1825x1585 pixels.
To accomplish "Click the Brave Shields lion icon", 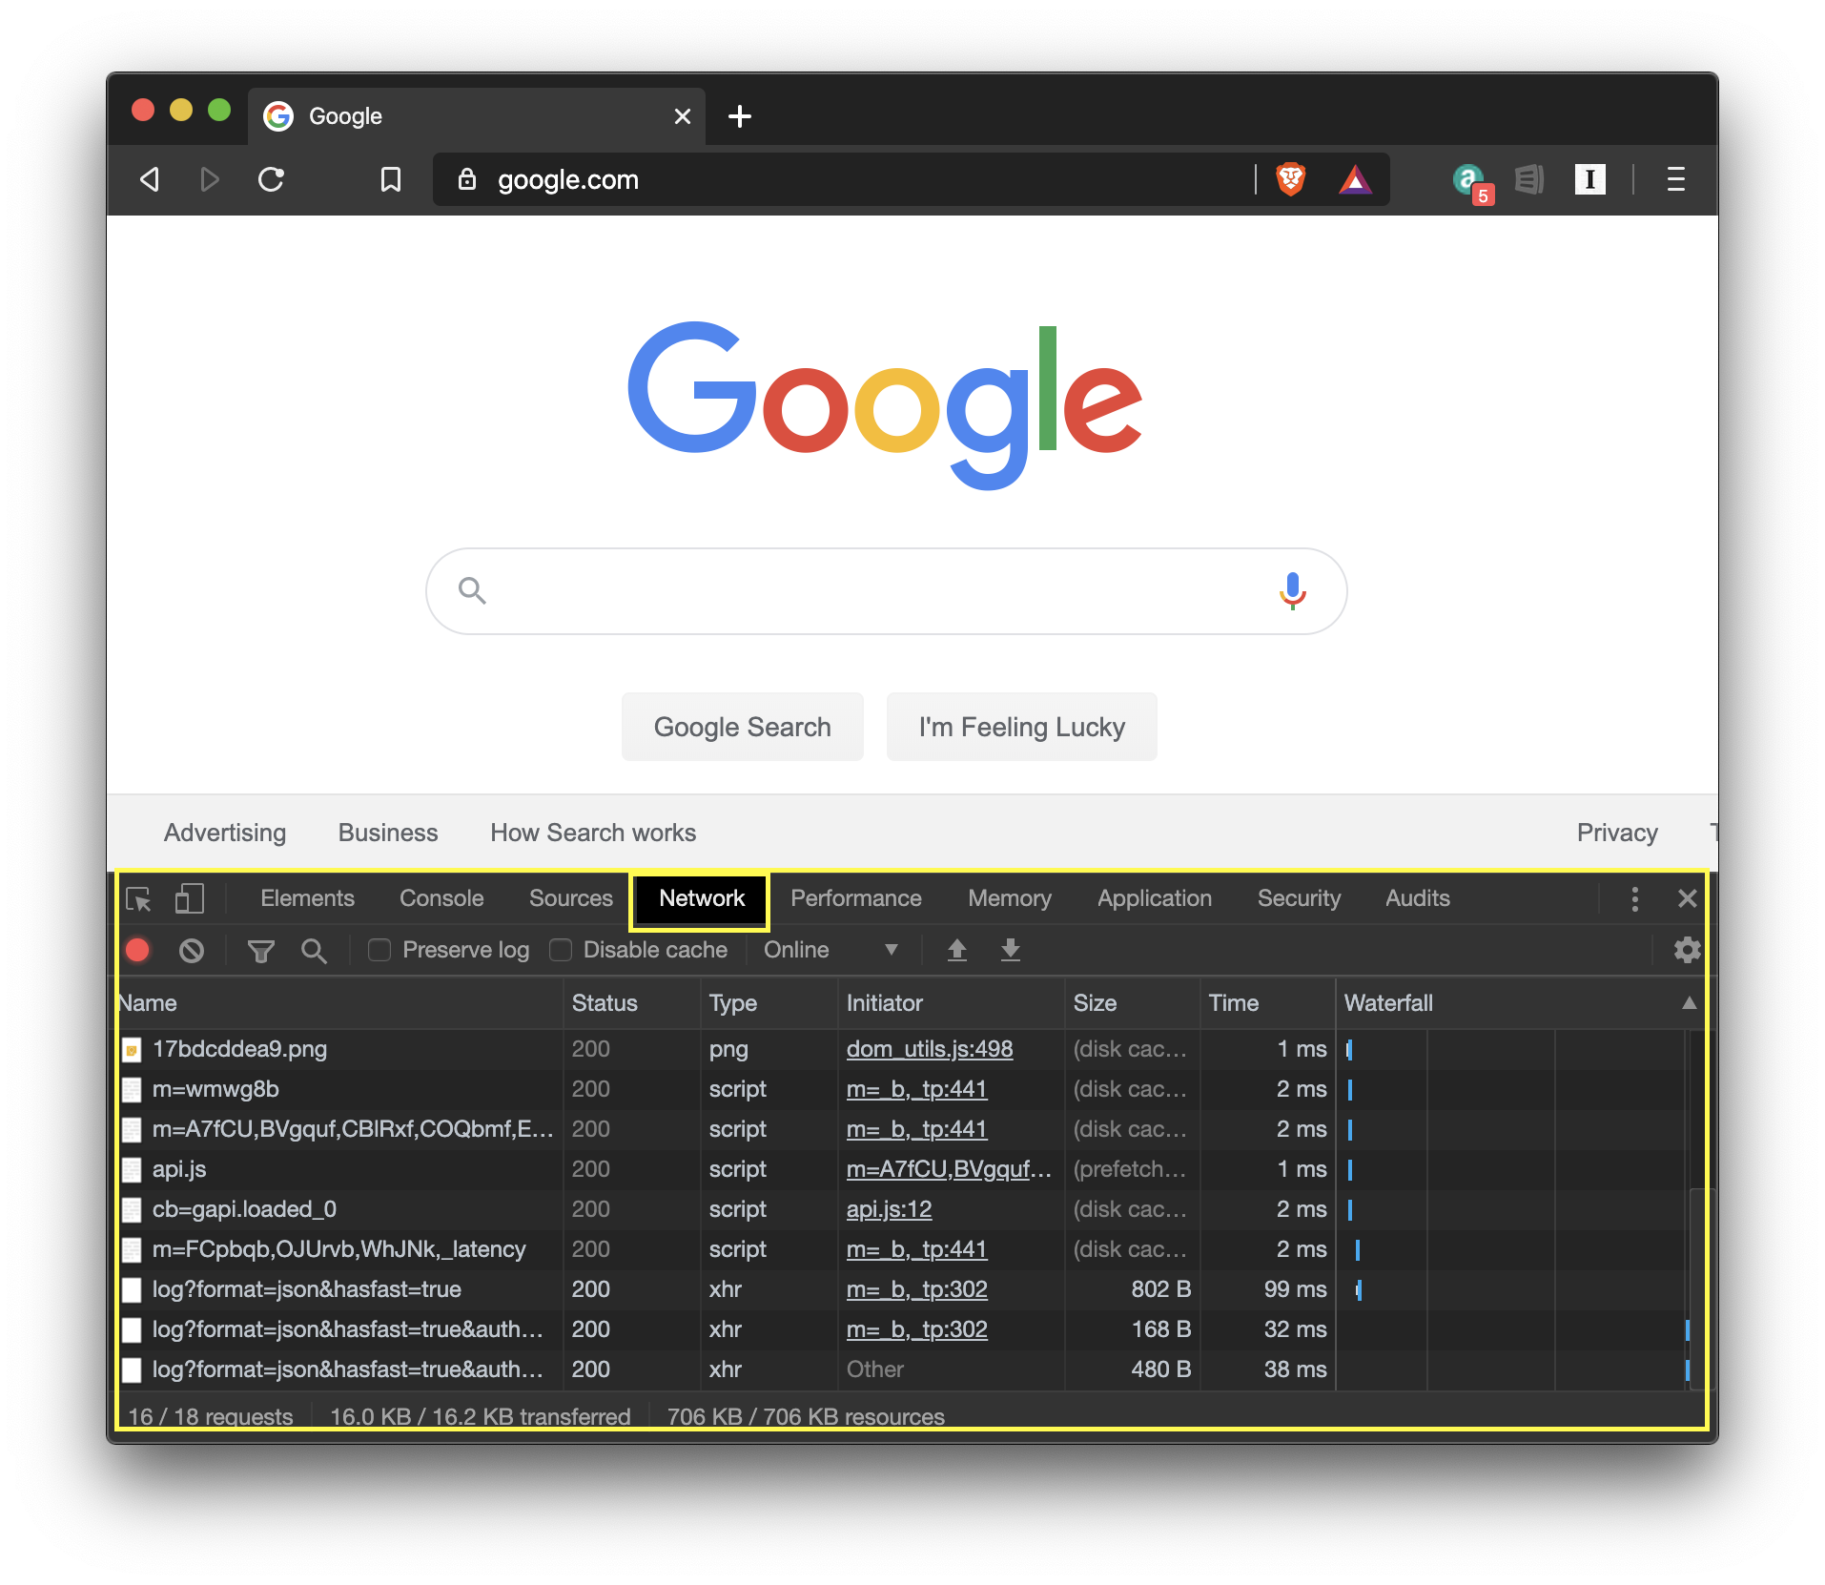I will pos(1290,179).
